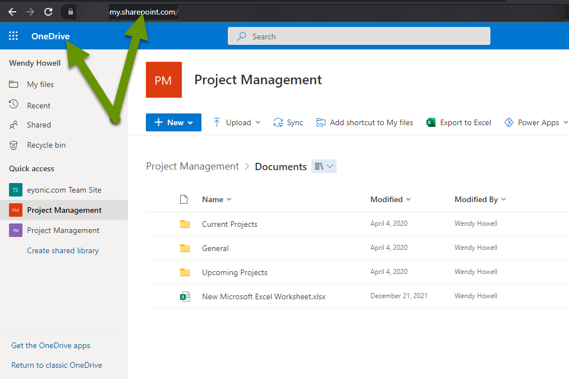Open the app launcher waffle icon
The height and width of the screenshot is (379, 569).
coord(13,35)
